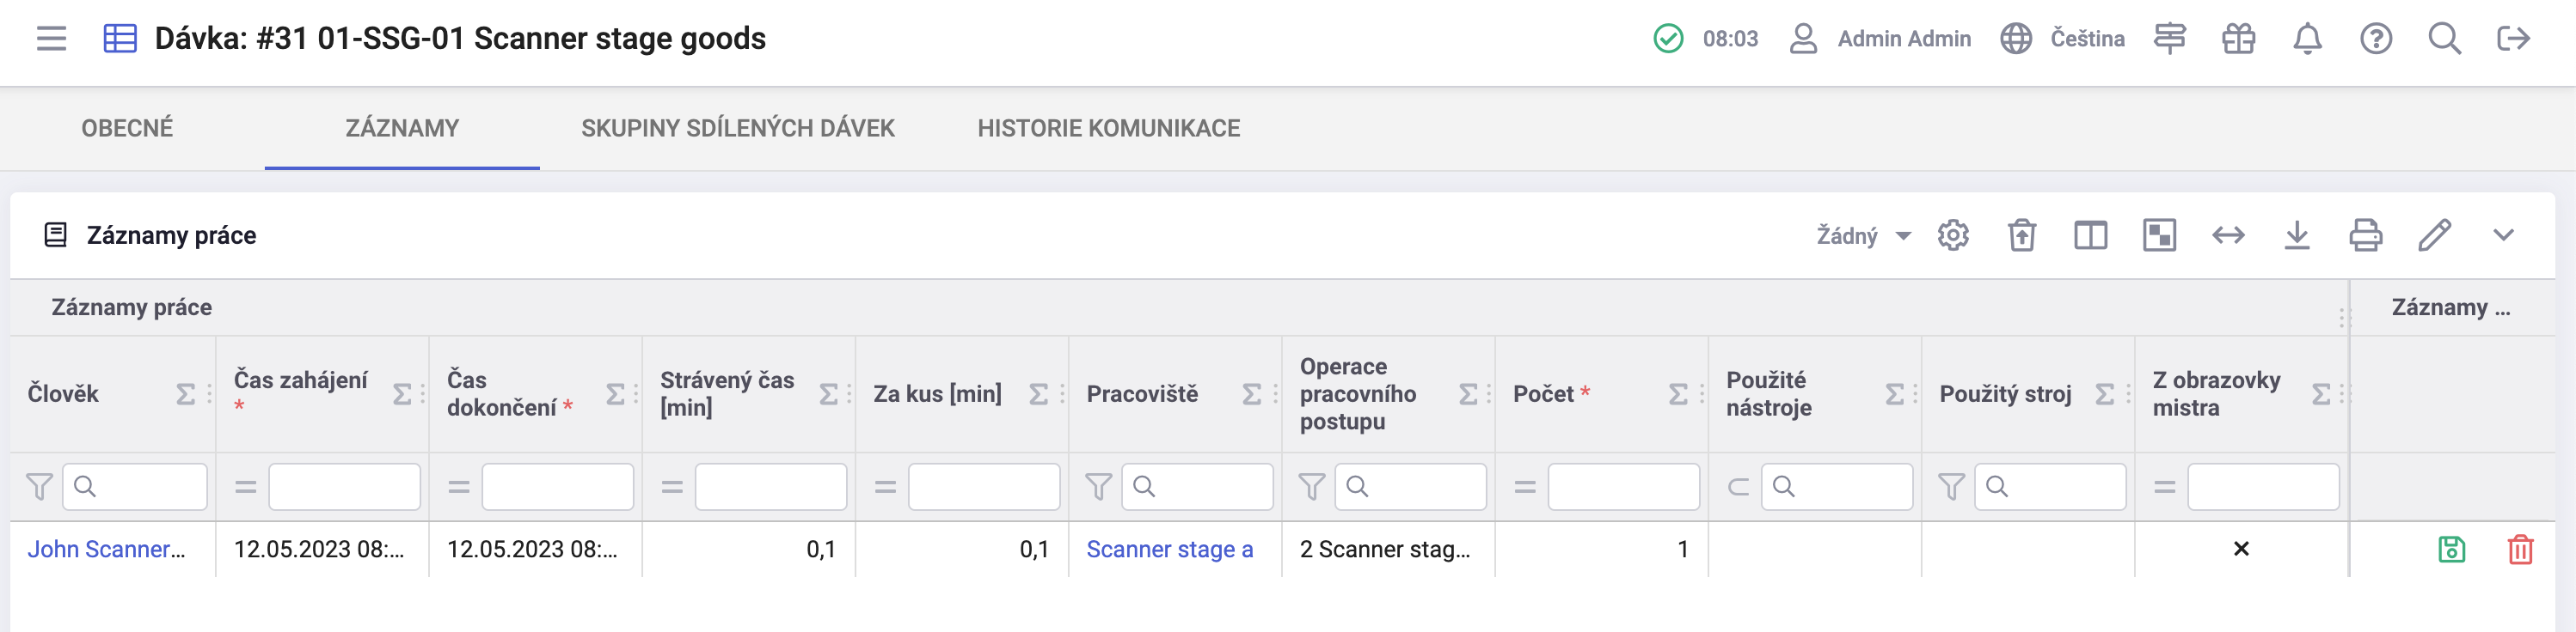Viewport: 2576px width, 632px height.
Task: Change subset operator for Použité nástroje filter
Action: coord(1739,487)
